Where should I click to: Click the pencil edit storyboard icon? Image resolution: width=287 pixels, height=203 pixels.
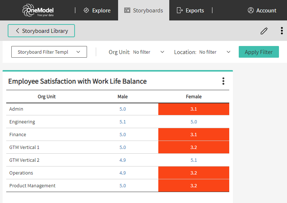point(264,31)
